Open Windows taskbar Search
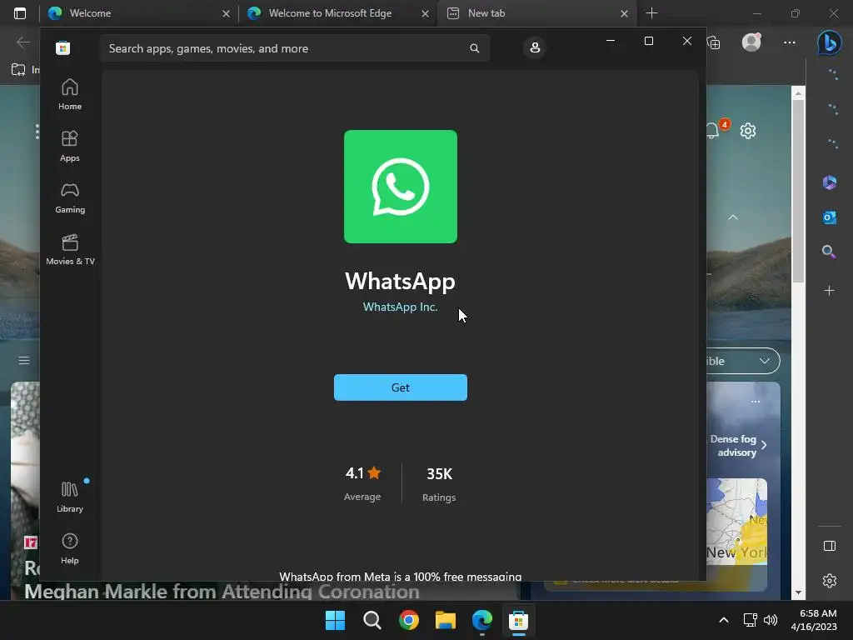This screenshot has height=640, width=853. click(x=372, y=620)
